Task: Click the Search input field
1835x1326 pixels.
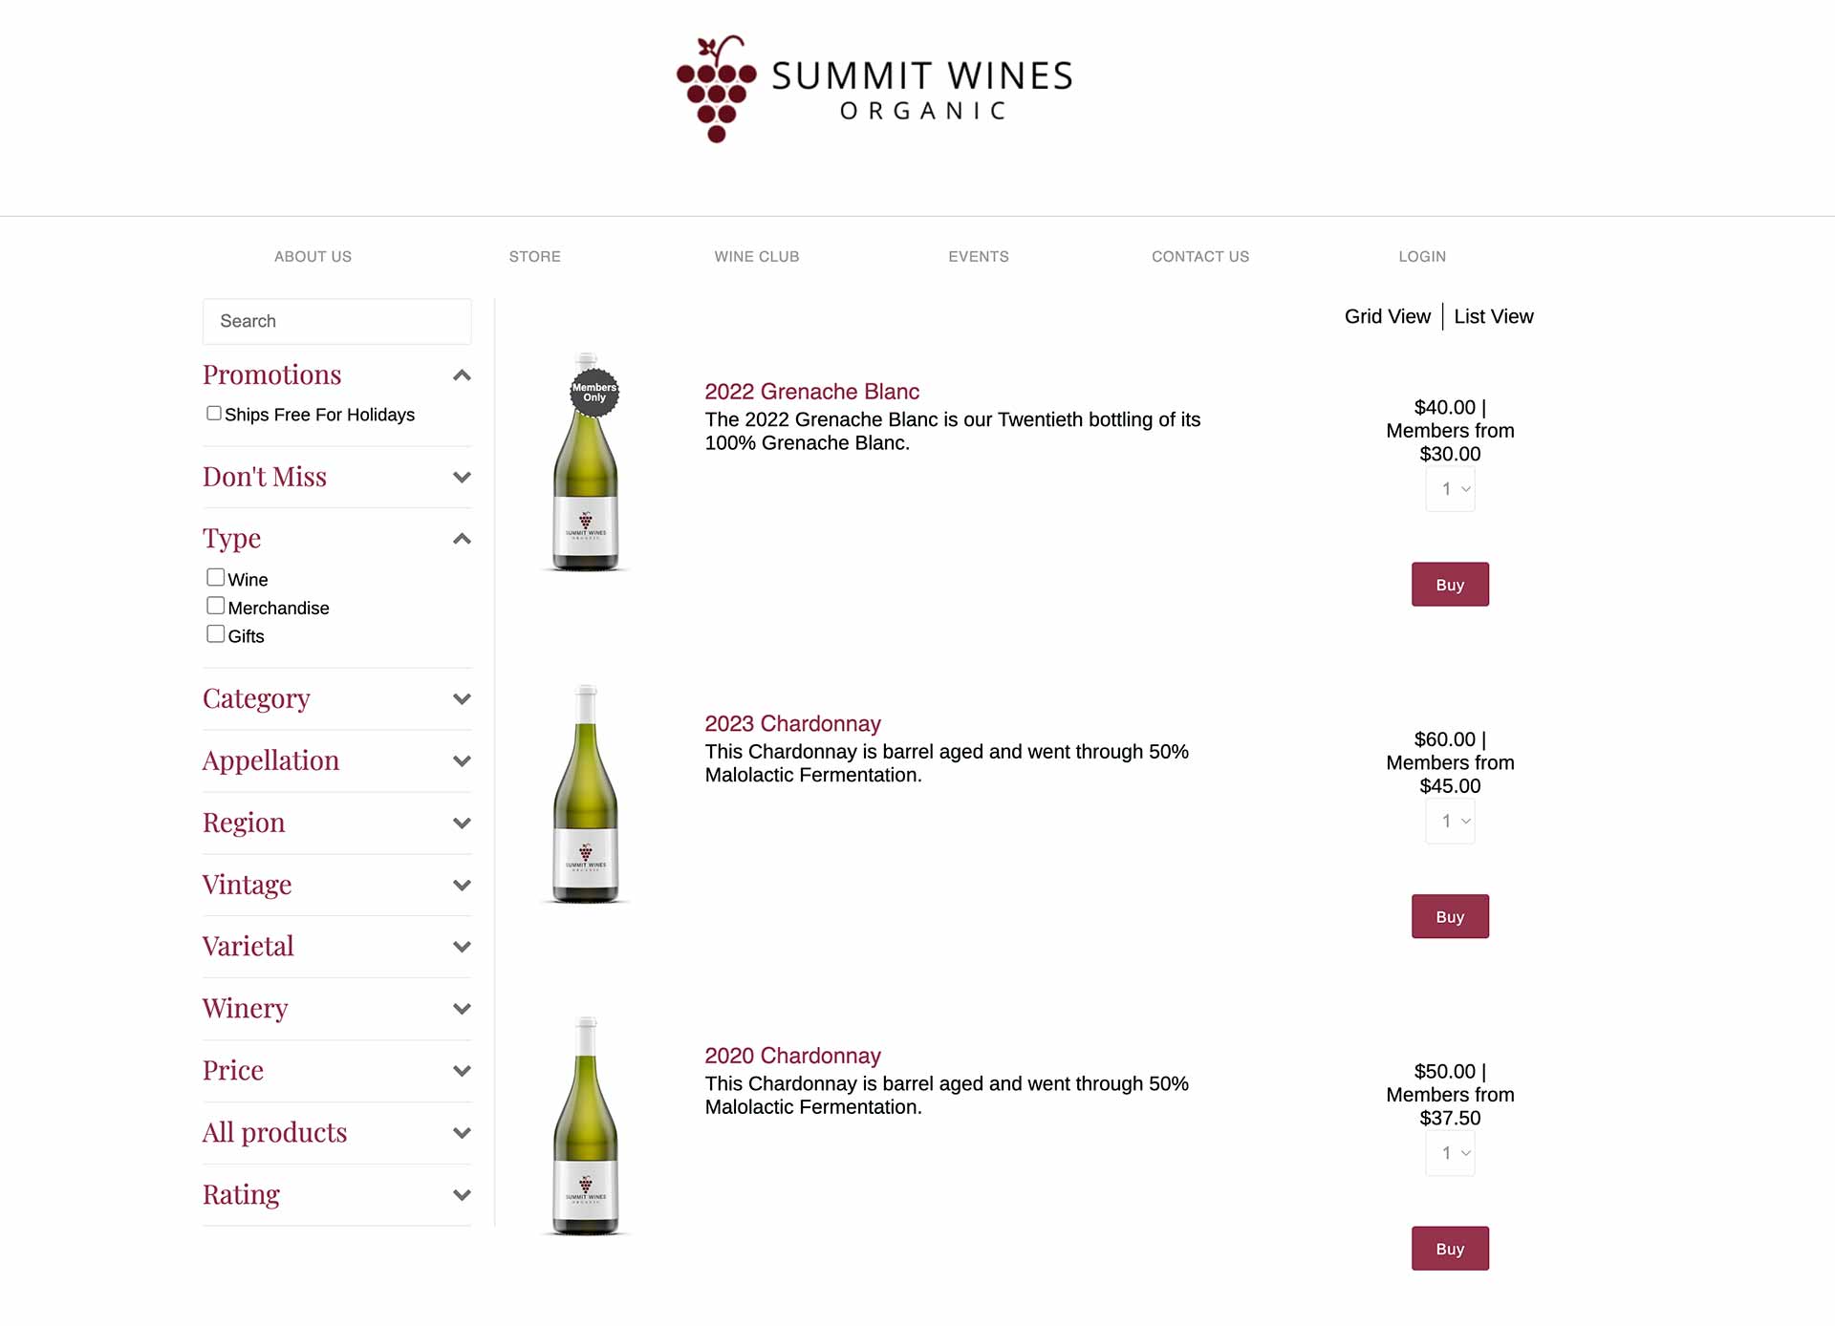Action: 336,321
